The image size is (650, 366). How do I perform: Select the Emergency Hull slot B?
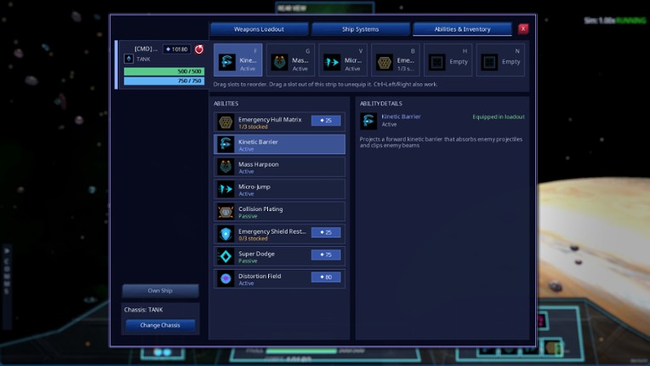[396, 60]
